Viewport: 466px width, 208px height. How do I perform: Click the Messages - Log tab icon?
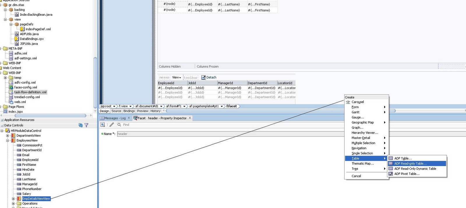point(102,118)
